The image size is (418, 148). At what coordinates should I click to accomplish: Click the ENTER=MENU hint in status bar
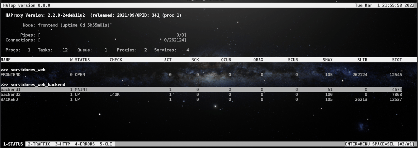tap(358, 144)
